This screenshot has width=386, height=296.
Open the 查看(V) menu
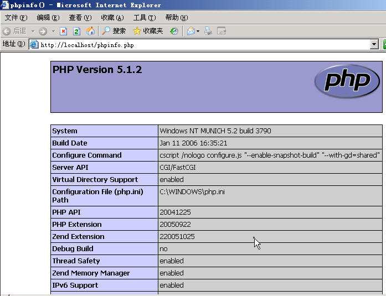pos(80,18)
